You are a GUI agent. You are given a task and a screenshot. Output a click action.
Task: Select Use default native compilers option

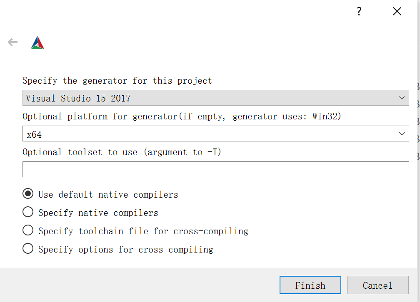tap(27, 193)
